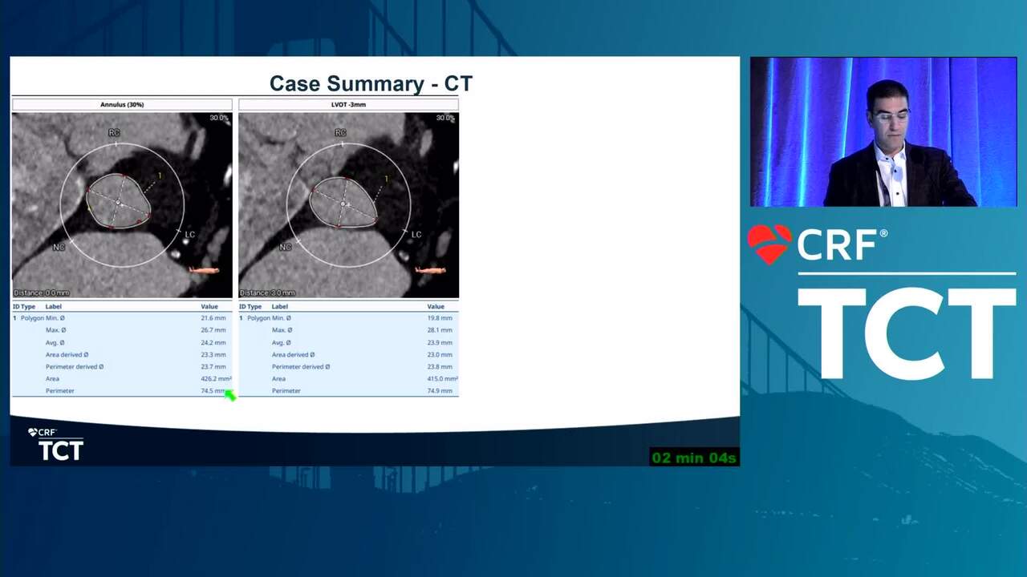This screenshot has width=1027, height=577.
Task: Click the 'Case Summary - CT' slide title
Action: [371, 83]
